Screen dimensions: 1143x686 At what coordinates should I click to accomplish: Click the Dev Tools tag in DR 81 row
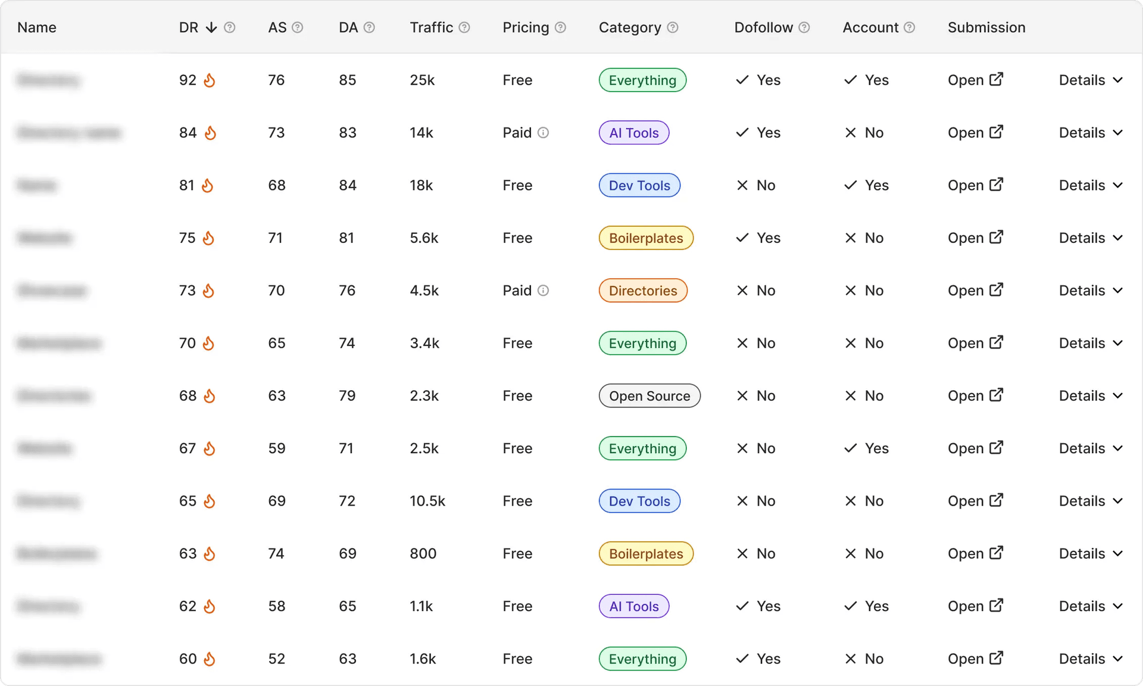click(x=639, y=185)
